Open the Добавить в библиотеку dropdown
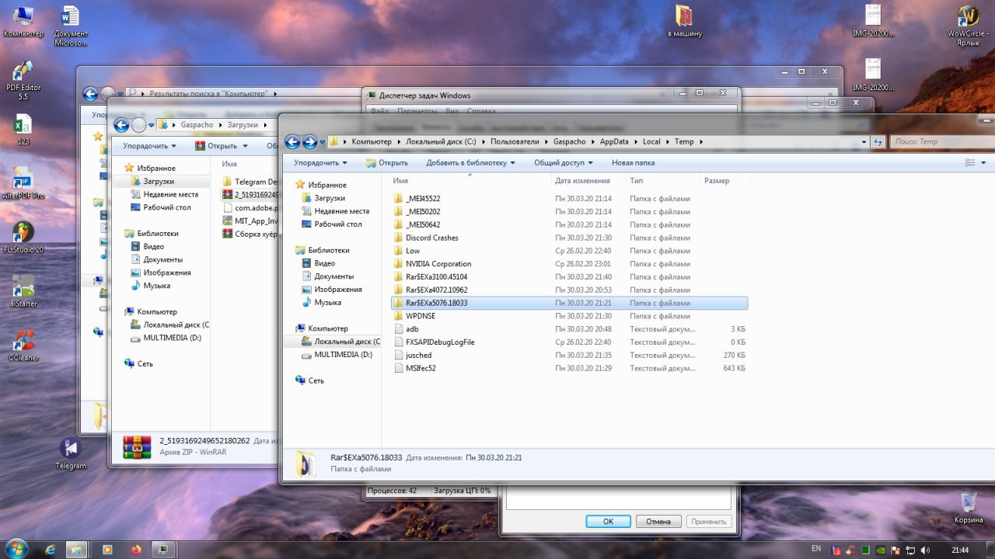 (x=471, y=163)
